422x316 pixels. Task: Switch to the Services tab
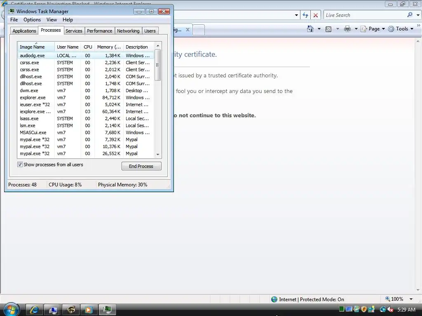(x=74, y=31)
